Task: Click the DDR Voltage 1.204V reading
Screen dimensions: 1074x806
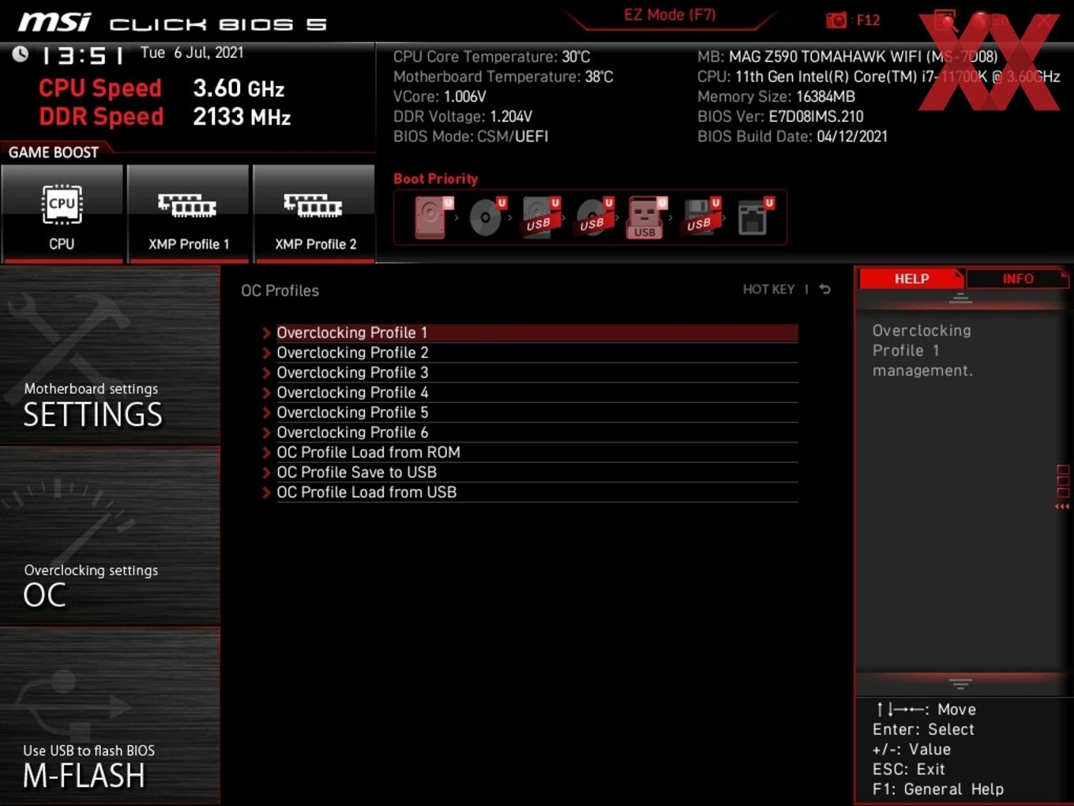Action: pos(463,116)
